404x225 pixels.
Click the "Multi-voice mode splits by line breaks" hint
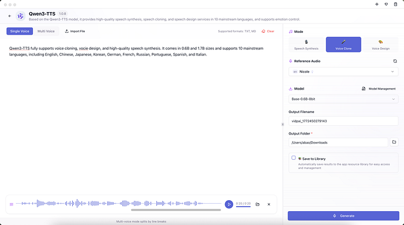click(x=141, y=222)
